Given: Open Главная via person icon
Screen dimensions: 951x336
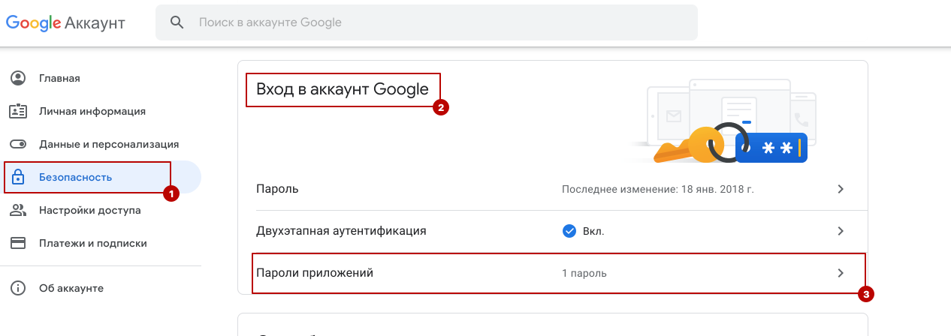Looking at the screenshot, I should pos(17,78).
